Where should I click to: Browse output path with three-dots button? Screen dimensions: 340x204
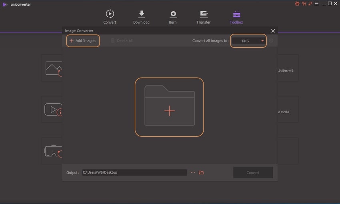[x=193, y=172]
